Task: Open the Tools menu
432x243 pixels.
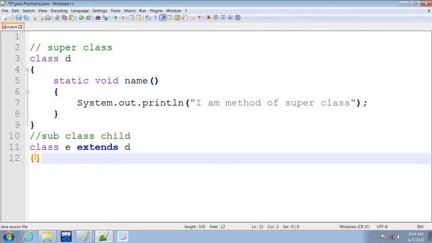Action: click(x=115, y=11)
